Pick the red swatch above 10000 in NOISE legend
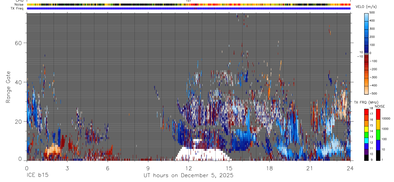Image resolution: width=394 pixels, height=182 pixels. (x=378, y=114)
